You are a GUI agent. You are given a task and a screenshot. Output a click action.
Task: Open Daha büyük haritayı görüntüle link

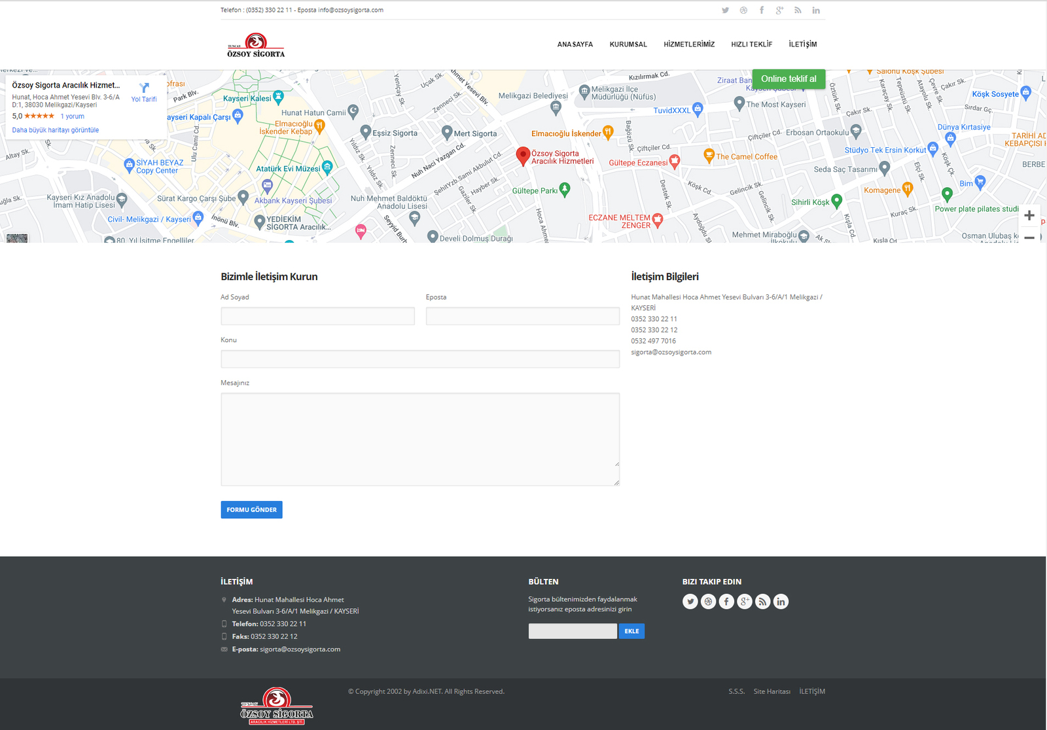[56, 130]
